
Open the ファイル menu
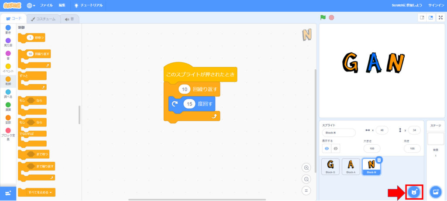[46, 5]
